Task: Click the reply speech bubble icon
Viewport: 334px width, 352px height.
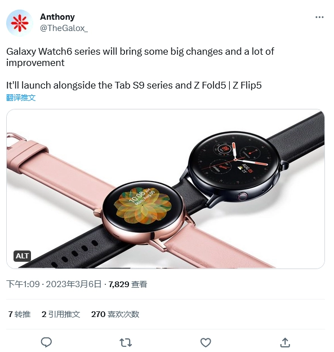Action: coord(46,342)
